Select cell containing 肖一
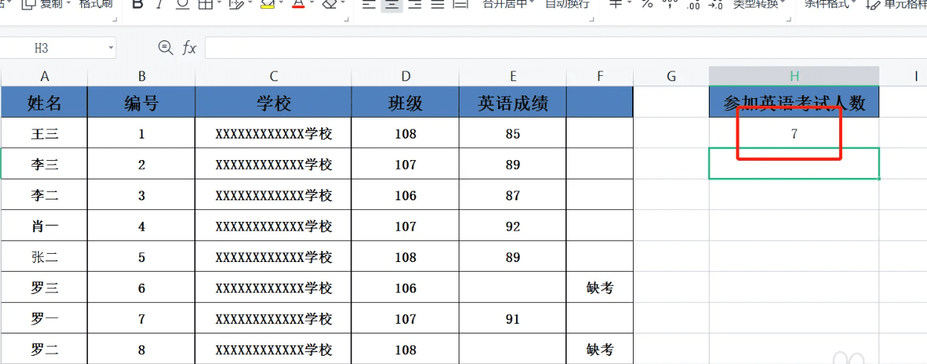Image resolution: width=927 pixels, height=364 pixels. click(x=45, y=226)
